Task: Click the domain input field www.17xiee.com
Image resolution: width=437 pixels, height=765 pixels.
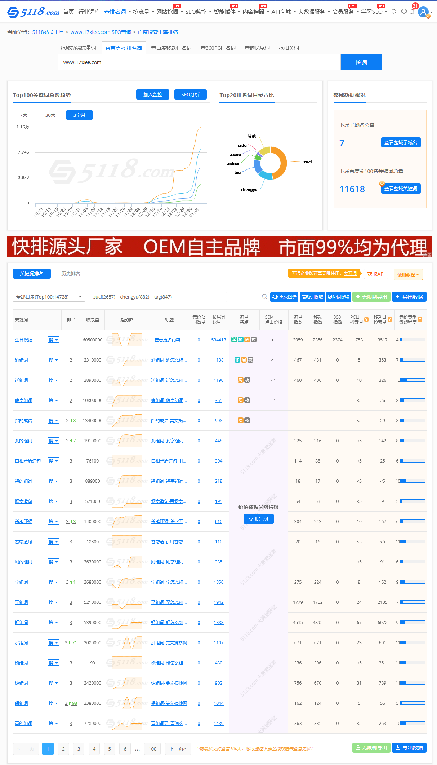Action: pyautogui.click(x=199, y=62)
